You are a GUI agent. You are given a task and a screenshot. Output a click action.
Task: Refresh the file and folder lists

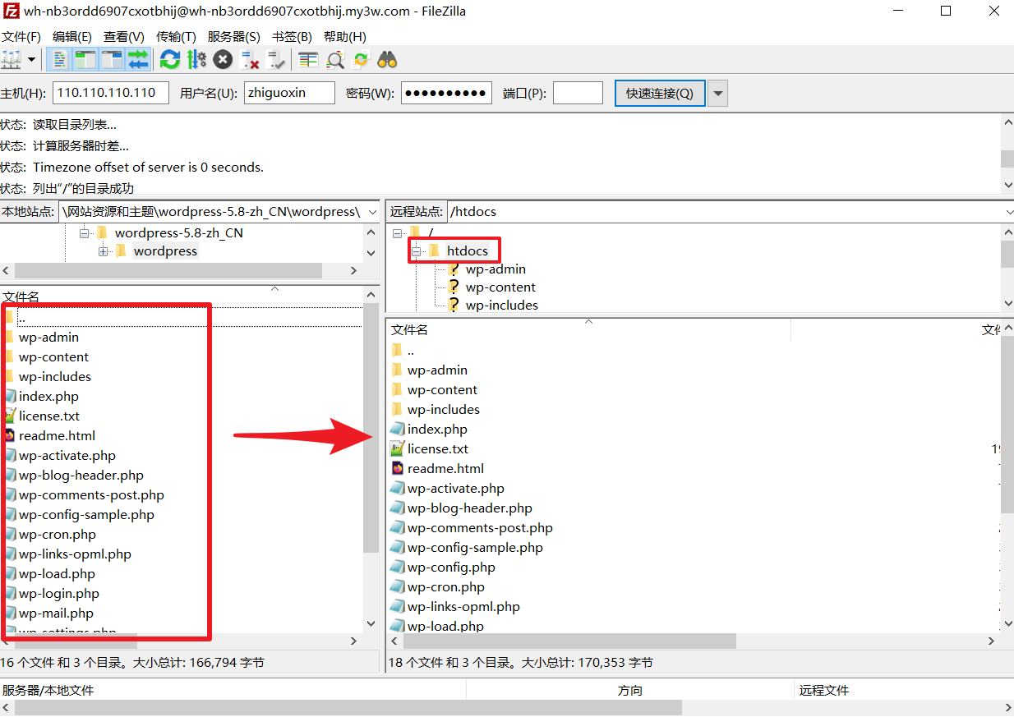click(170, 59)
